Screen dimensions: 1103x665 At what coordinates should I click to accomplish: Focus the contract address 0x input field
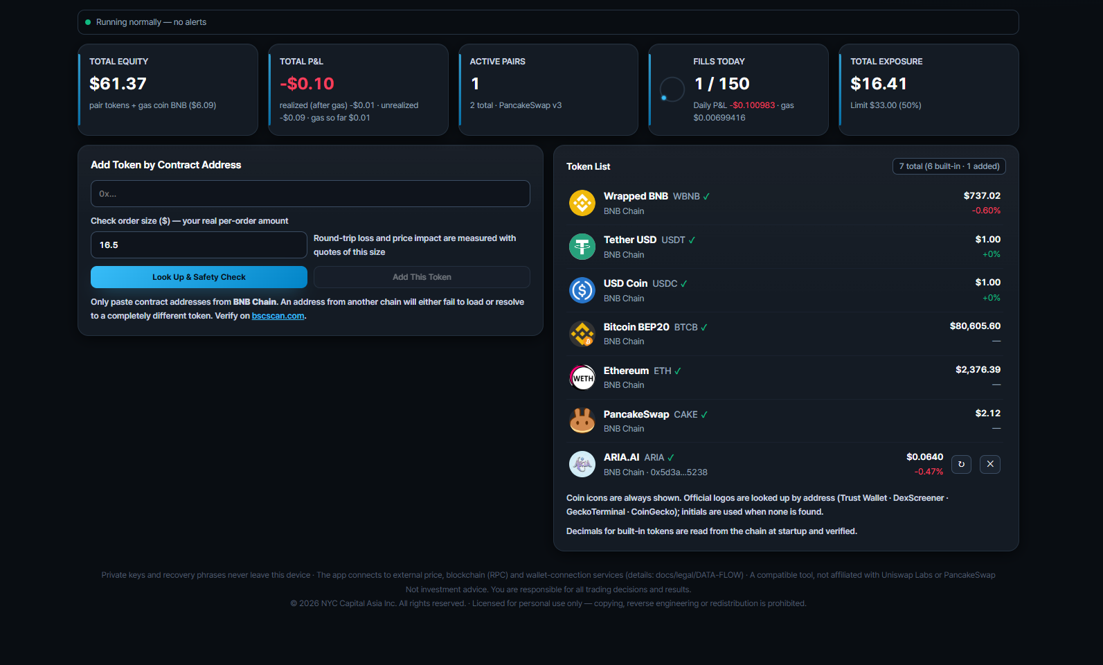coord(310,194)
